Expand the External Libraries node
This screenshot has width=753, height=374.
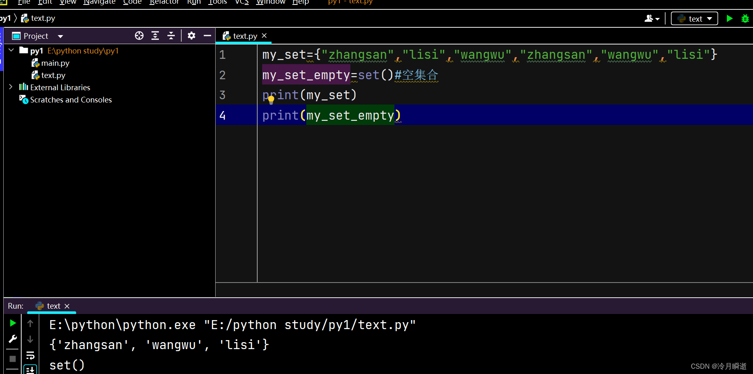pos(11,87)
